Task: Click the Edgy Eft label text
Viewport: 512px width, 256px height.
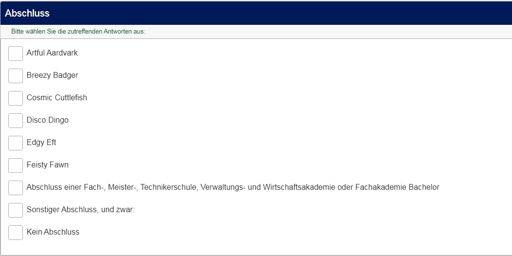Action: [x=41, y=143]
